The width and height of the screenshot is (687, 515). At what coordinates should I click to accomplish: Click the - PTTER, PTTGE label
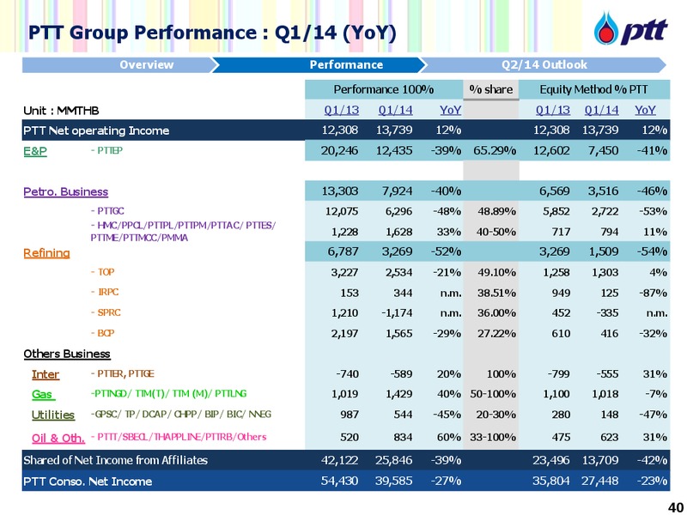click(x=122, y=373)
